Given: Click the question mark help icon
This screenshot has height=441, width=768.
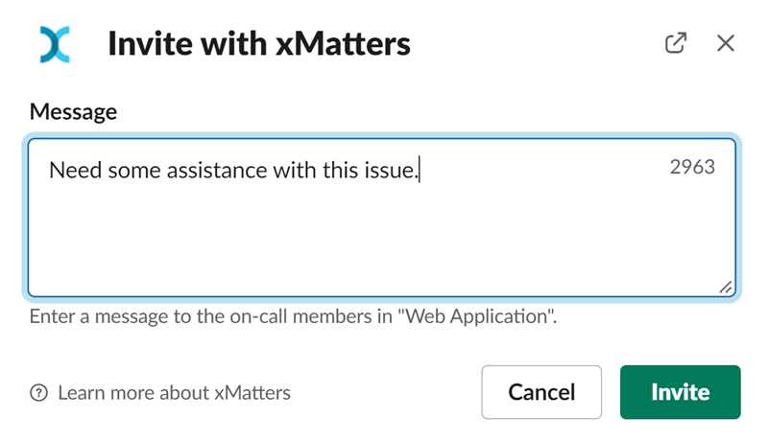Looking at the screenshot, I should tap(38, 393).
